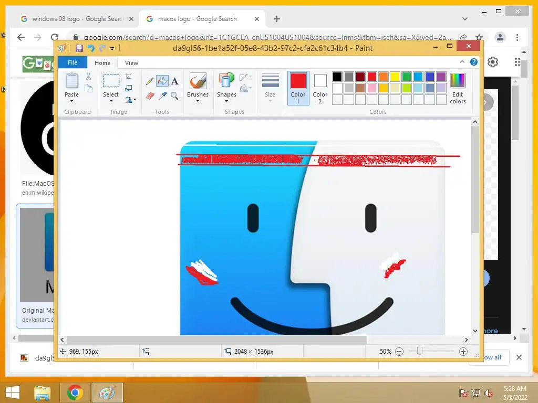Open the Paste dropdown arrow
The image size is (538, 403).
[71, 101]
